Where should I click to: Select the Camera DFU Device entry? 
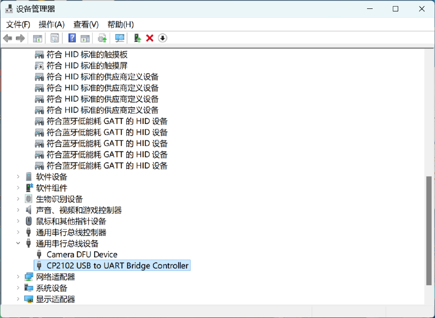coord(82,254)
